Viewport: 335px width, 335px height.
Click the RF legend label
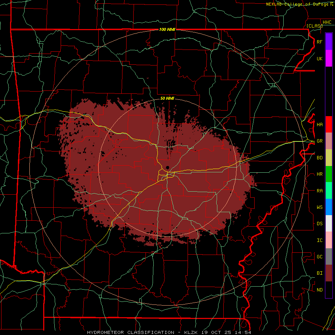click(319, 42)
